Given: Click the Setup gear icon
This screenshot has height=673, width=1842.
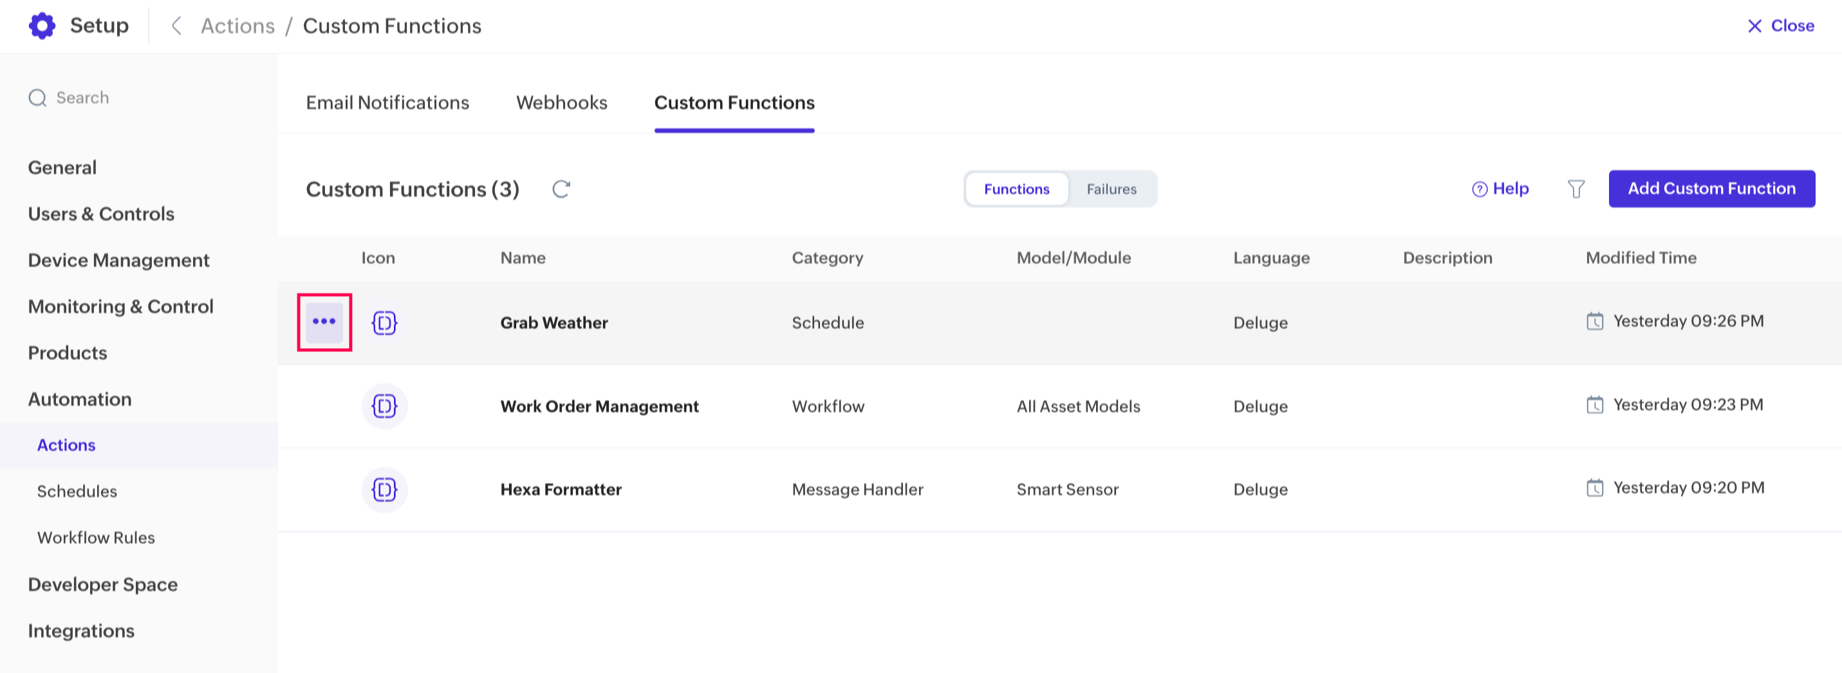Looking at the screenshot, I should click(42, 26).
